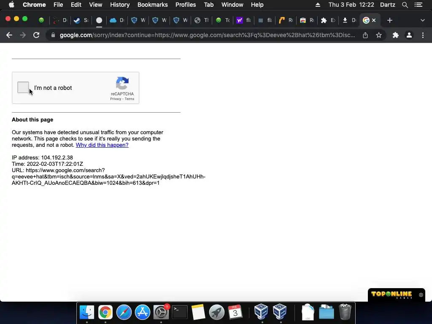Open Finder from the Dock
This screenshot has height=324, width=432.
[x=87, y=312]
